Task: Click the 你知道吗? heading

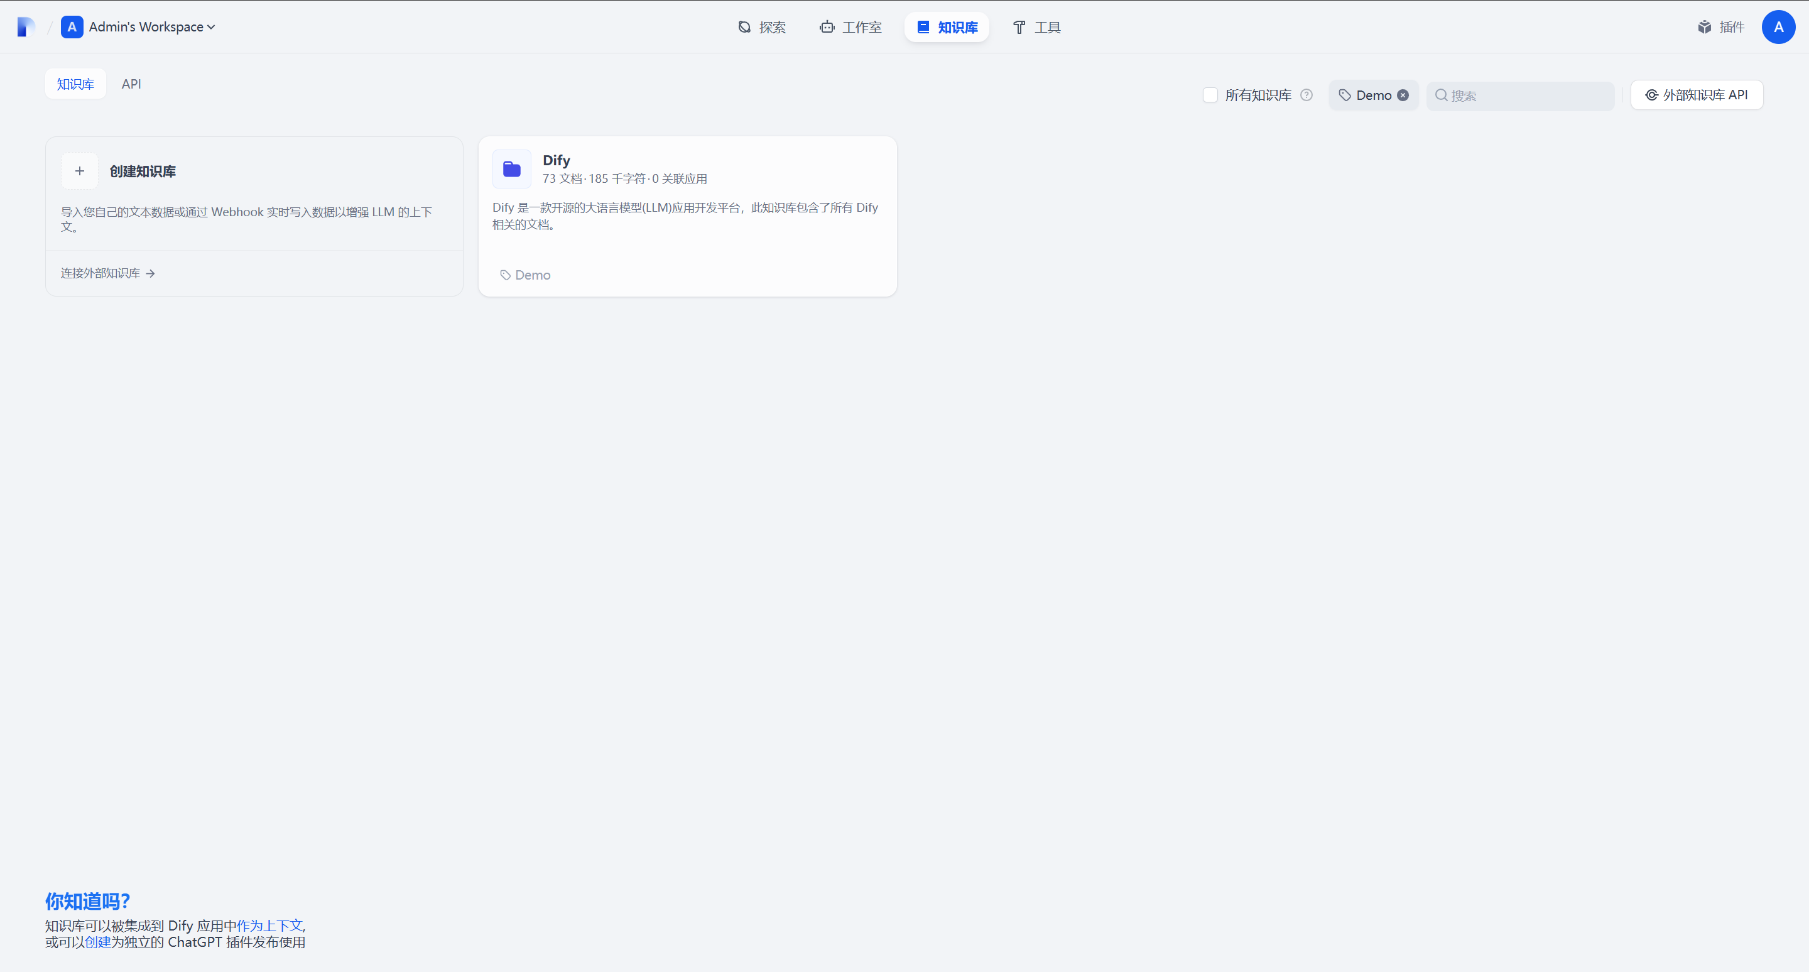Action: [88, 901]
